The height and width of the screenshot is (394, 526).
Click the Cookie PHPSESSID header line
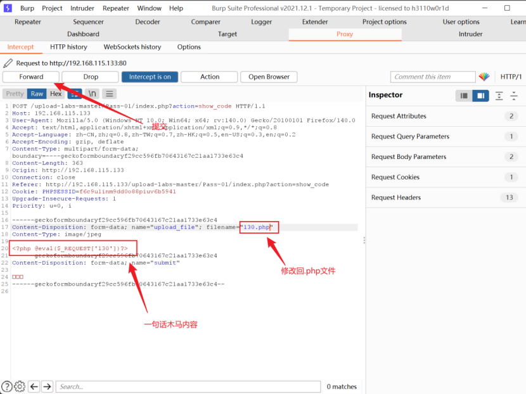coord(94,191)
